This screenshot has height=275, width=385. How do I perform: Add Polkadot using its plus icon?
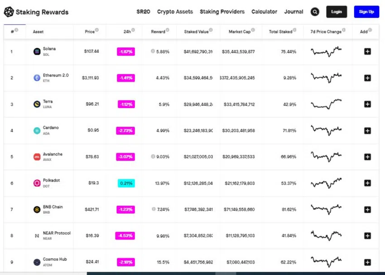pos(367,183)
